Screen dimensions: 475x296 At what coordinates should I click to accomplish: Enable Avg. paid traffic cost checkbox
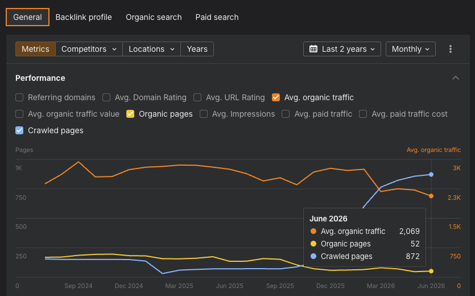[x=363, y=114]
